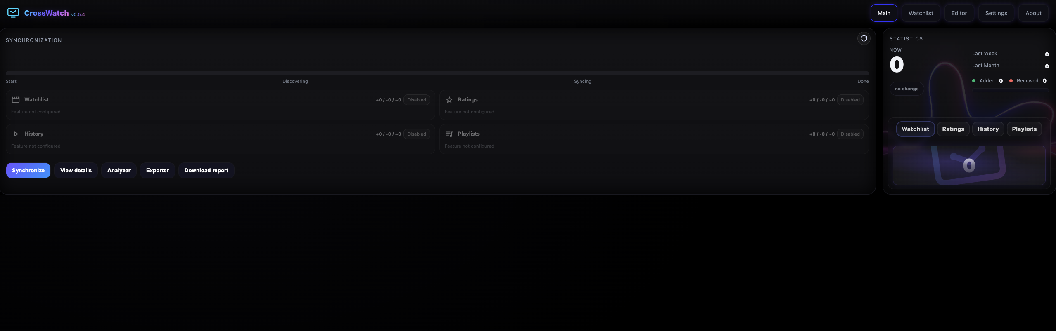Toggle the Ratings Disabled badge
The image size is (1056, 331).
tap(850, 100)
